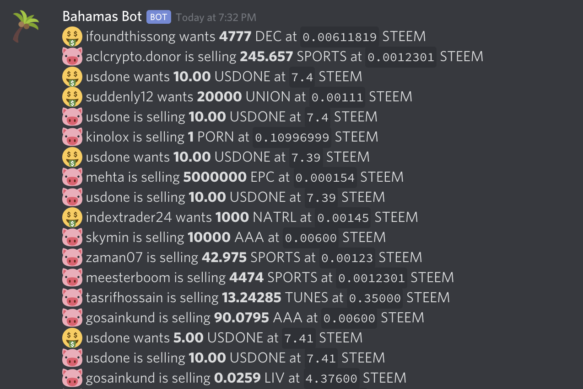Click the Today at 7:32 PM timestamp

[216, 18]
